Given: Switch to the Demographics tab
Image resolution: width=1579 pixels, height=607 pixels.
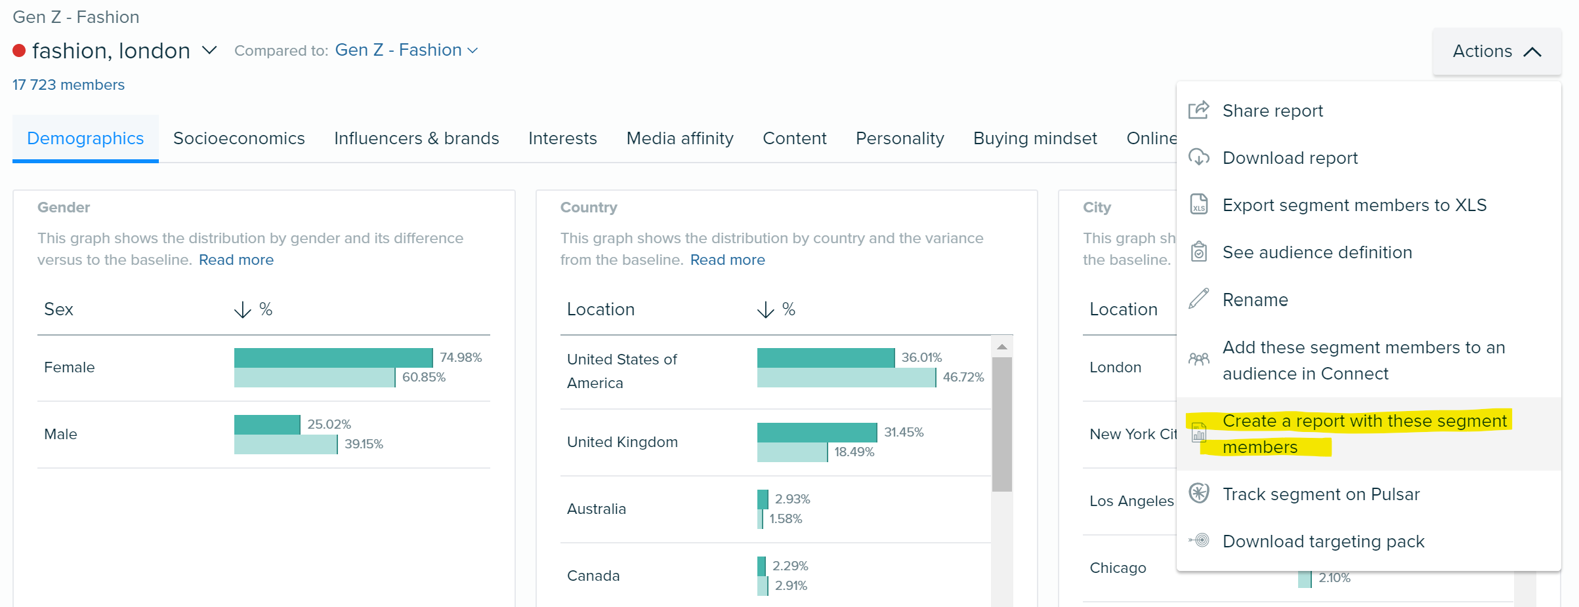Looking at the screenshot, I should [x=85, y=138].
